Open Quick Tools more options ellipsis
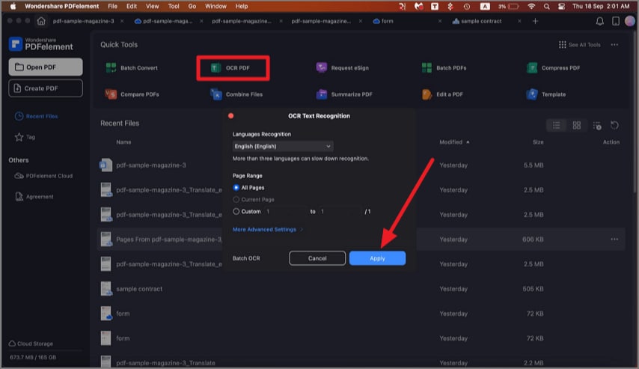 614,44
